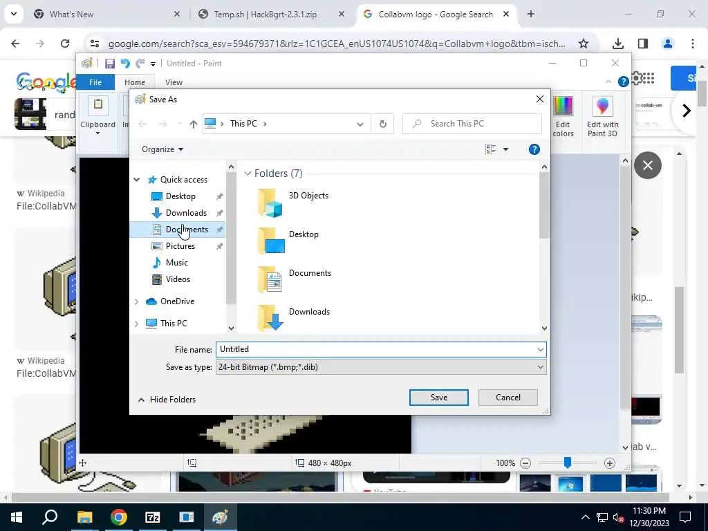
Task: Bookmark this page with star icon
Action: [x=584, y=44]
